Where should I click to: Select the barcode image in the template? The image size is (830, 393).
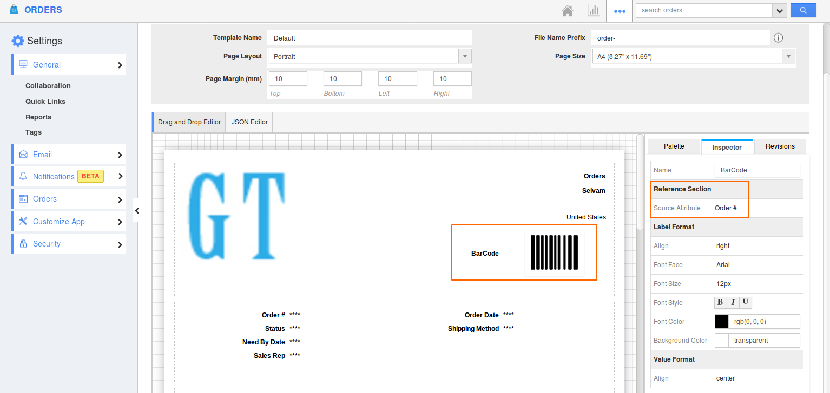coord(555,252)
